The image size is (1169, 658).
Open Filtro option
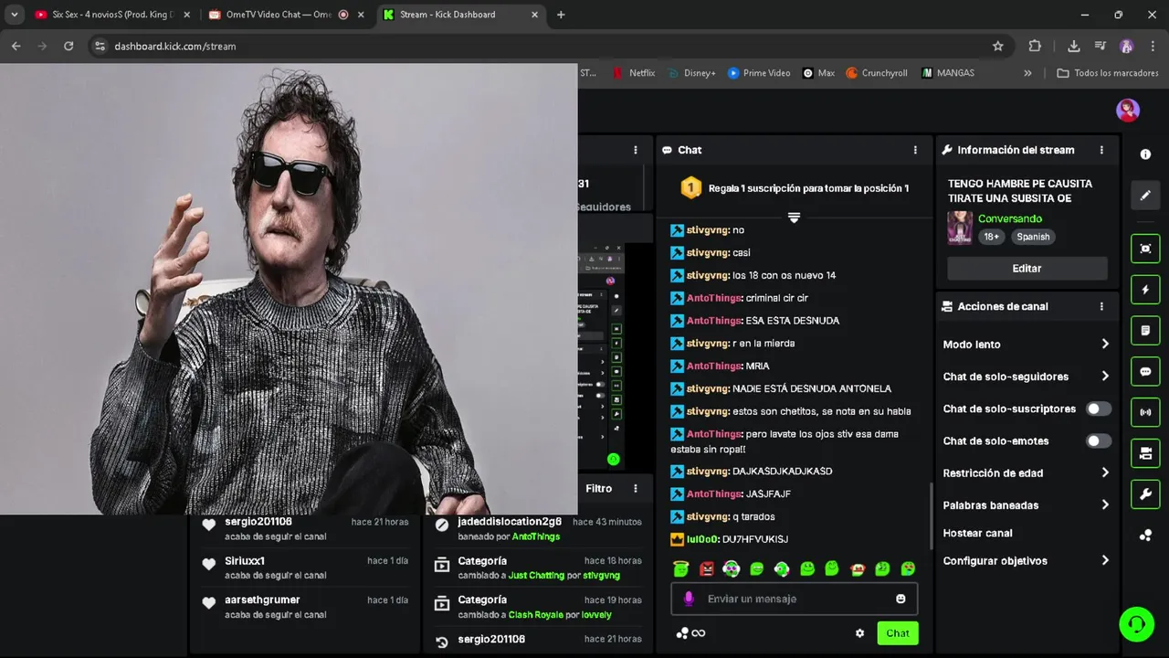pos(599,488)
